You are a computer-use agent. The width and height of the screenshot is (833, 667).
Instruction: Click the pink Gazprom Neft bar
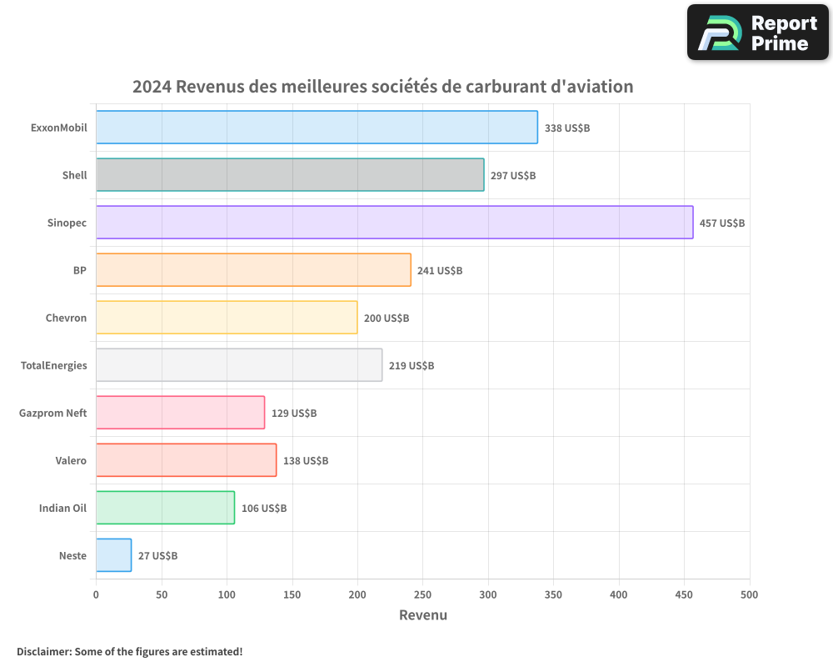(x=180, y=413)
